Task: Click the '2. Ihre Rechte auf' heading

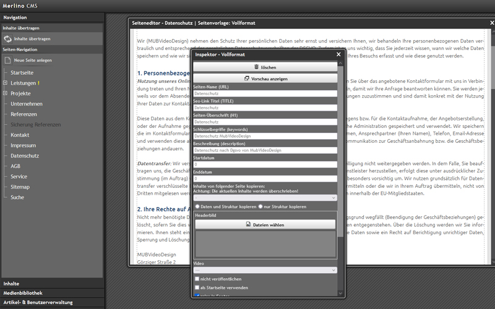Action: (x=164, y=209)
